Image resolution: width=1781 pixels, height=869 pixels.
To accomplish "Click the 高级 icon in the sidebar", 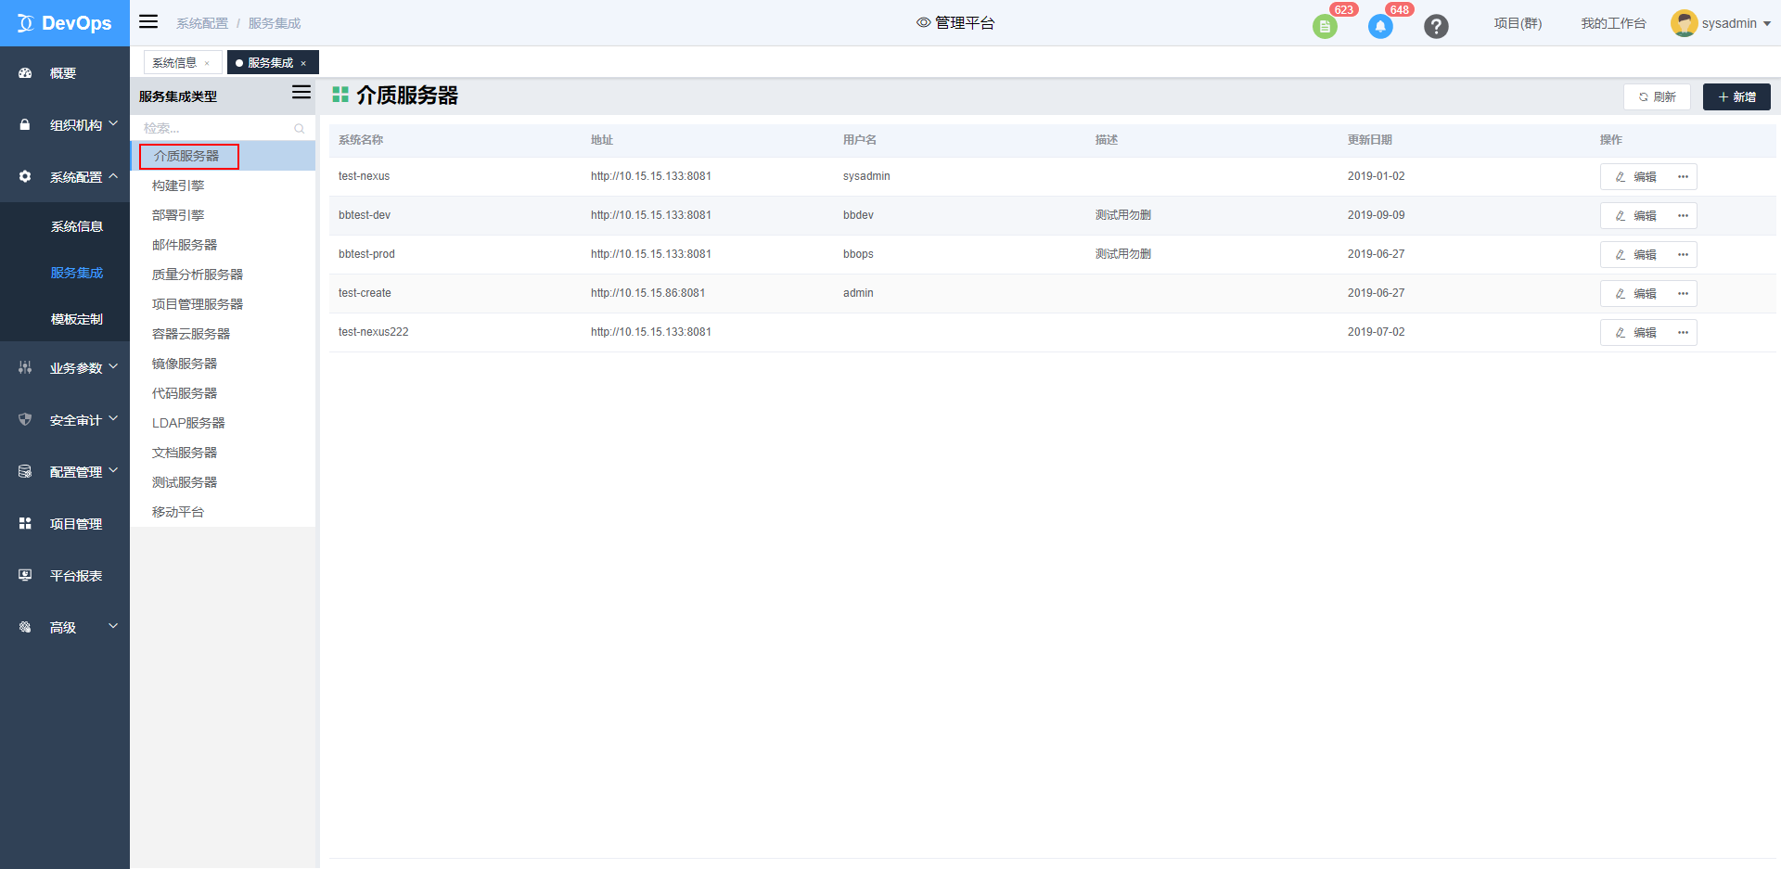I will pos(25,627).
